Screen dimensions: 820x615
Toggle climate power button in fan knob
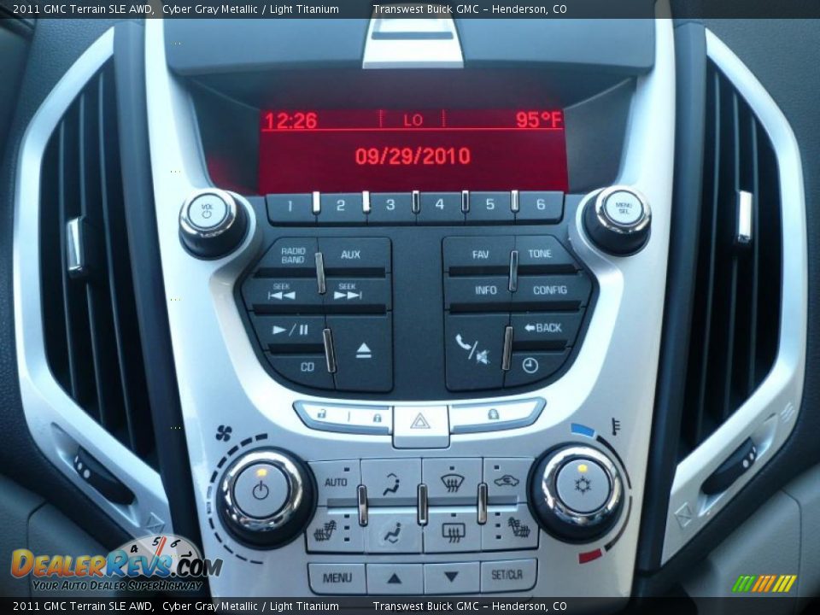pos(261,491)
